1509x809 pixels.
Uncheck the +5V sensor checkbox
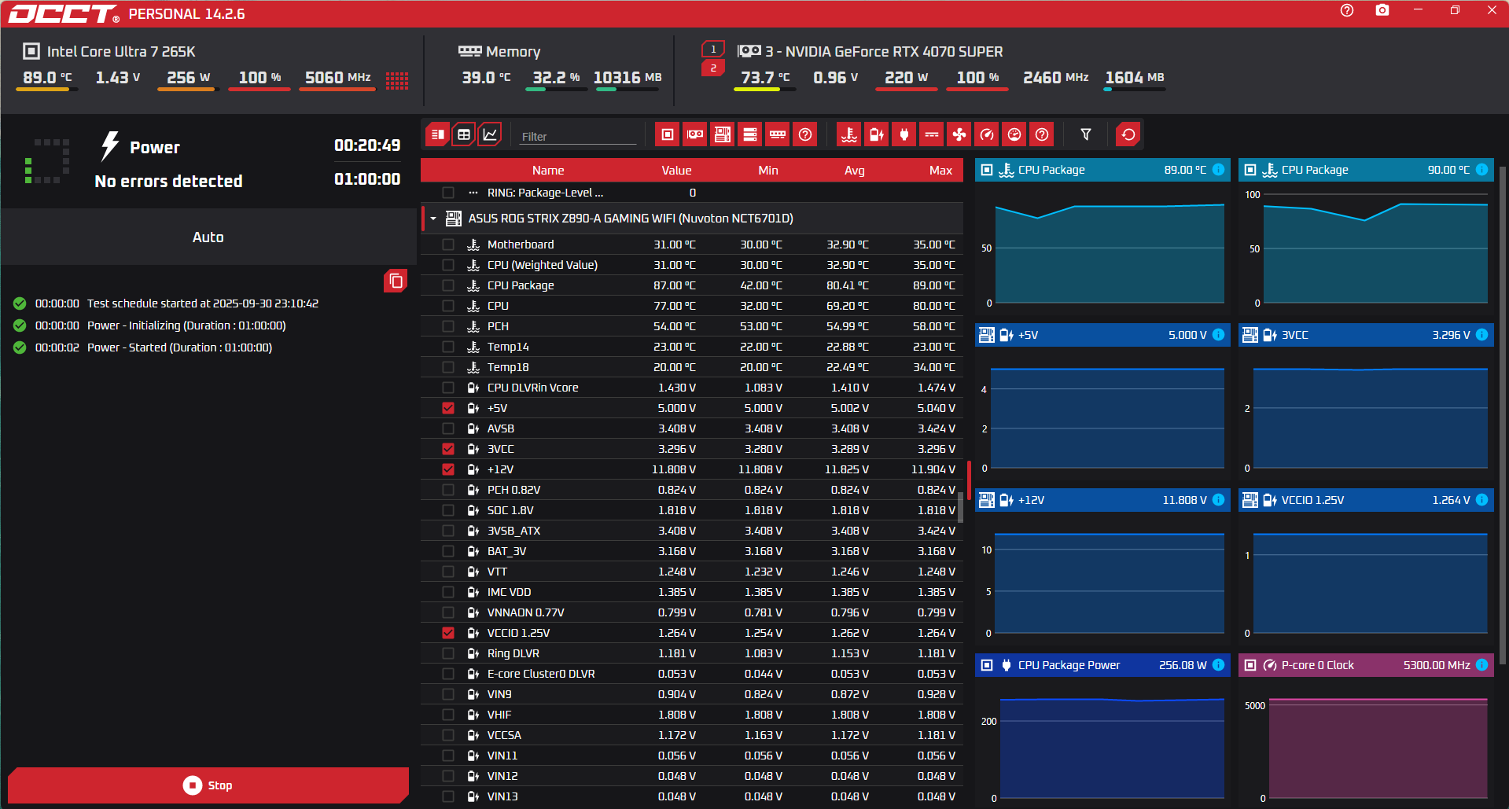pyautogui.click(x=448, y=408)
